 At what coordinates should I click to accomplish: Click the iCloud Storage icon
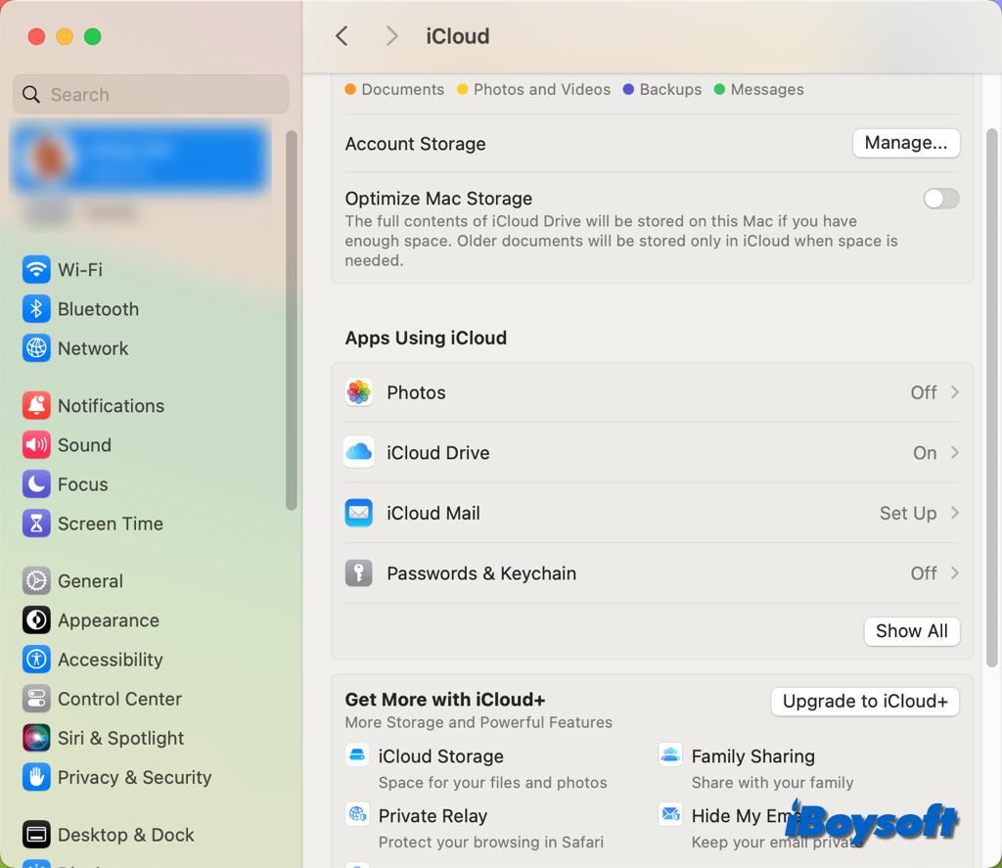tap(357, 754)
